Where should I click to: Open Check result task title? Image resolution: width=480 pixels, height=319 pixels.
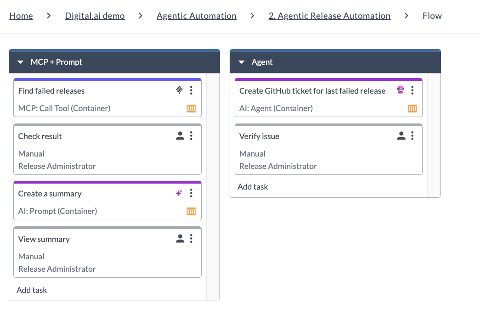pyautogui.click(x=40, y=136)
